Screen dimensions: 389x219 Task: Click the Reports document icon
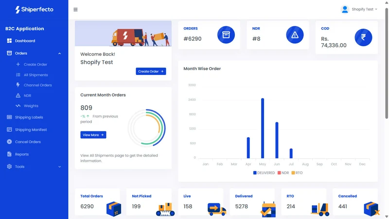tap(9, 154)
